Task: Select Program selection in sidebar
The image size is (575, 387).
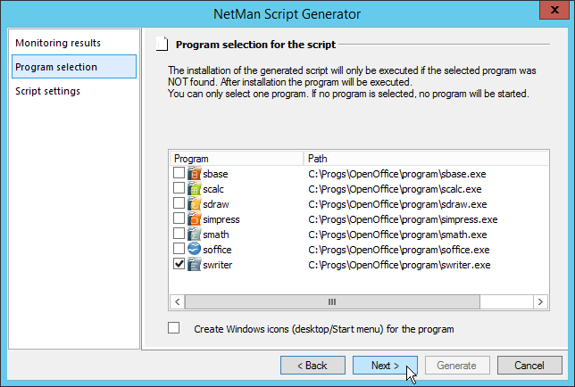Action: pos(56,67)
